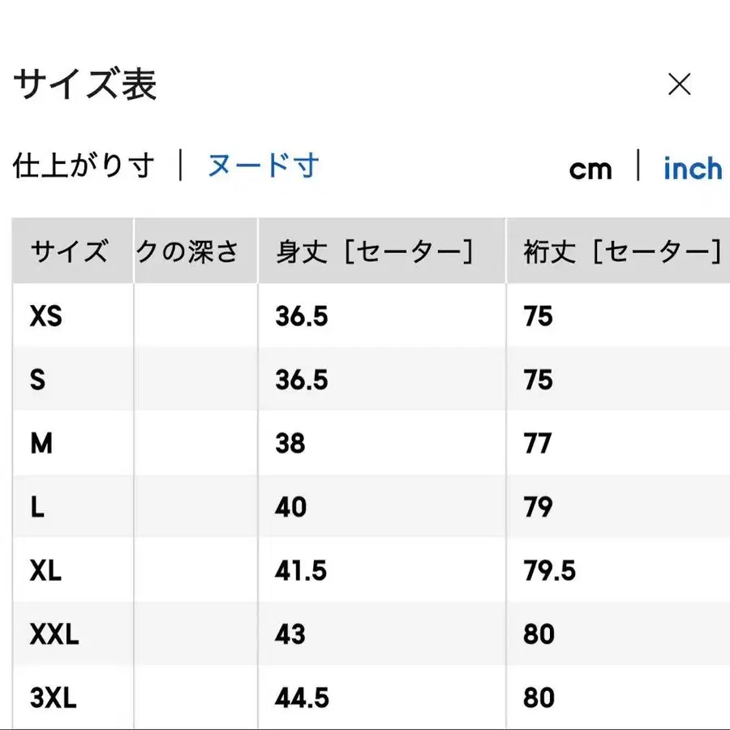Click the サイズ column header

(69, 251)
